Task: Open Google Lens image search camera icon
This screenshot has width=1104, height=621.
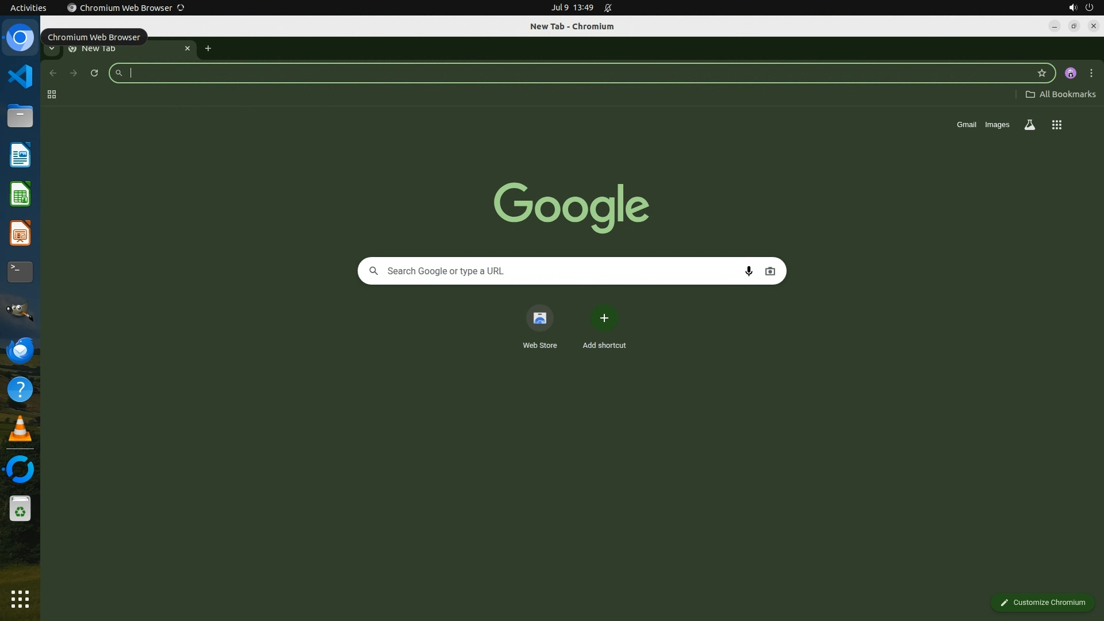Action: (x=770, y=271)
